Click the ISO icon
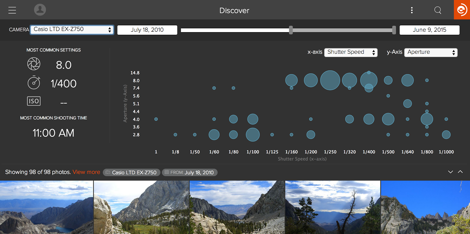470x234 pixels. (34, 101)
